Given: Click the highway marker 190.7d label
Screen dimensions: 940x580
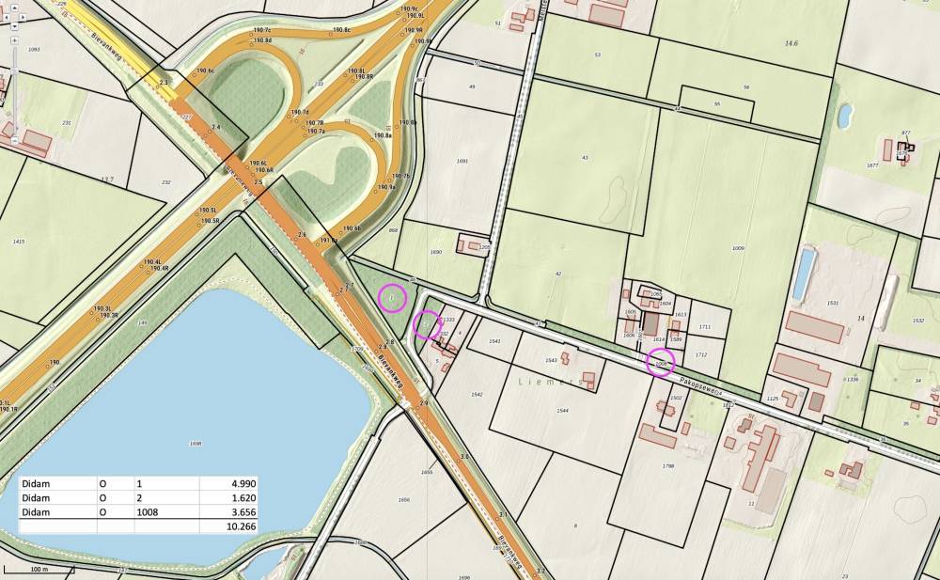Looking at the screenshot, I should coord(301,113).
